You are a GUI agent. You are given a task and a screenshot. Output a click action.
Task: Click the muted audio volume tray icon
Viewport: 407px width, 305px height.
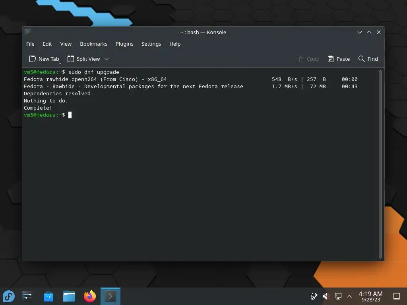(x=326, y=296)
